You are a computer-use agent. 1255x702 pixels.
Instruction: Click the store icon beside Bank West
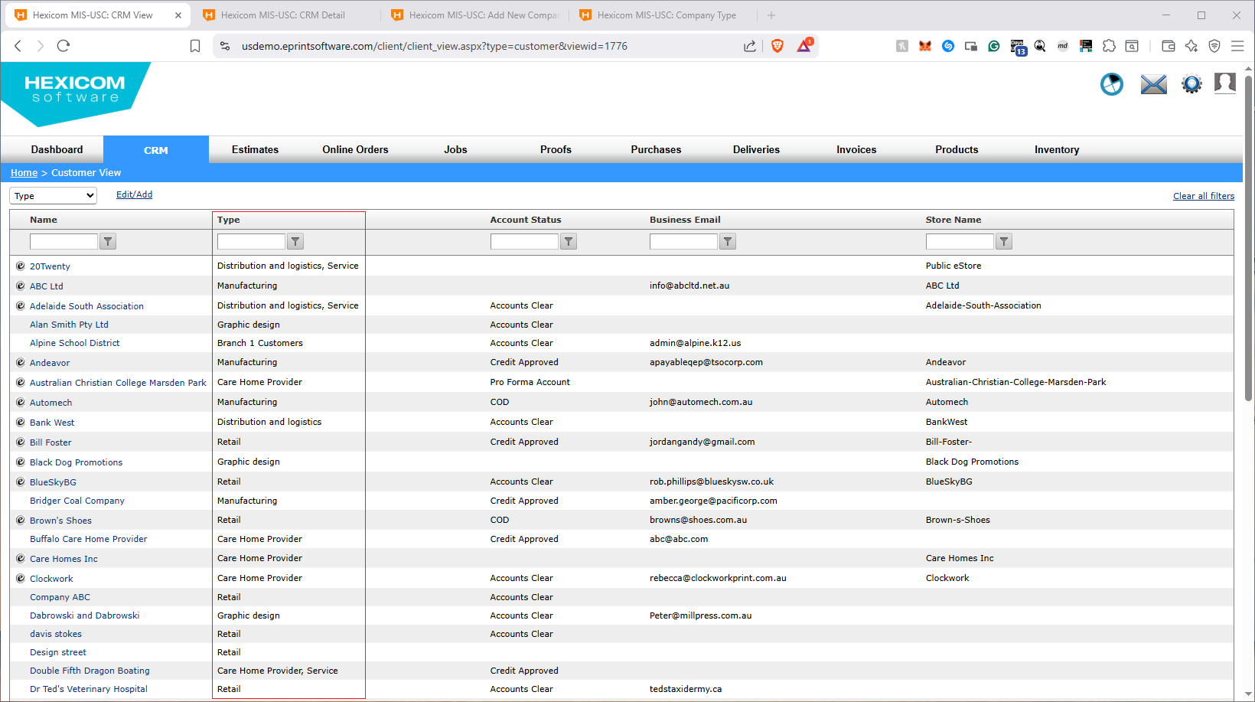[21, 422]
